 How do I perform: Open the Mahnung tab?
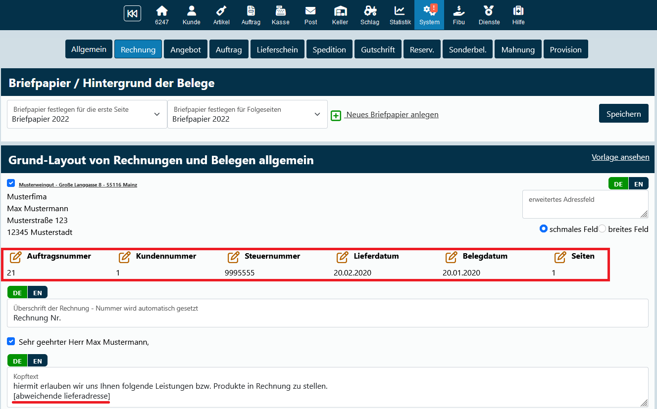click(x=518, y=49)
